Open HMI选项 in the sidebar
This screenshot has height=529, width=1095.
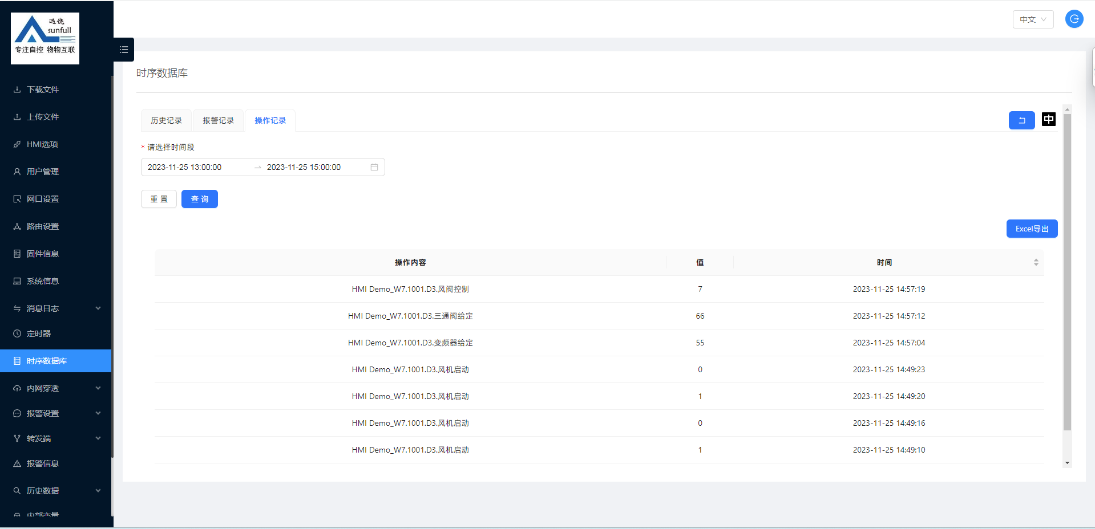pyautogui.click(x=42, y=144)
